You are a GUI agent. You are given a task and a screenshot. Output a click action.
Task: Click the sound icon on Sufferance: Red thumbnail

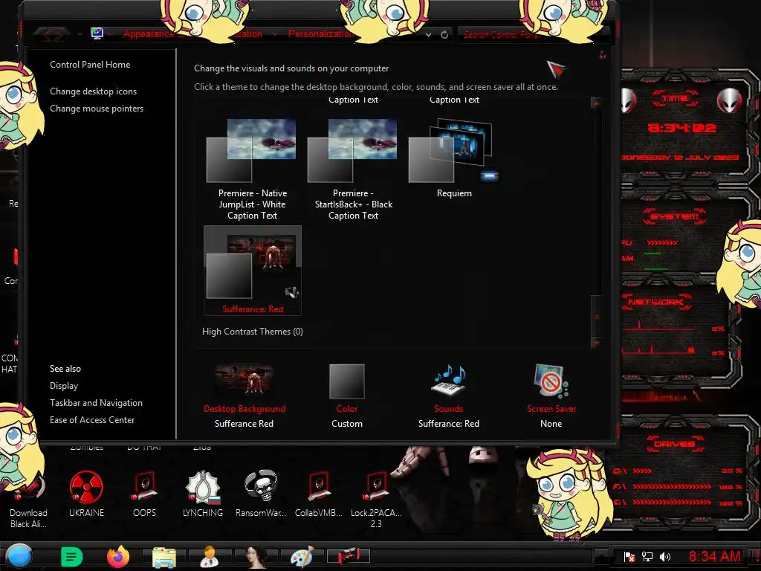(x=291, y=291)
